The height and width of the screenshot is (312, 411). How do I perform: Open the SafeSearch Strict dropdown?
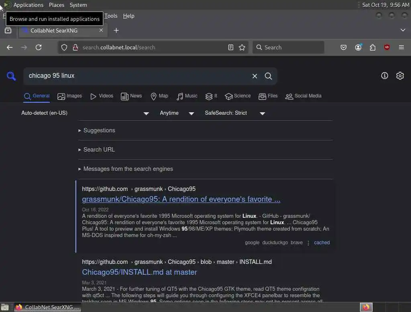pyautogui.click(x=235, y=113)
